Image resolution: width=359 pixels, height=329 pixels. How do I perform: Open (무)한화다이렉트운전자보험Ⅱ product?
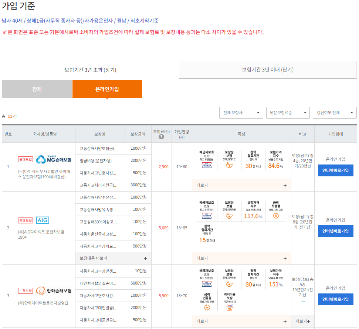[x=43, y=303]
